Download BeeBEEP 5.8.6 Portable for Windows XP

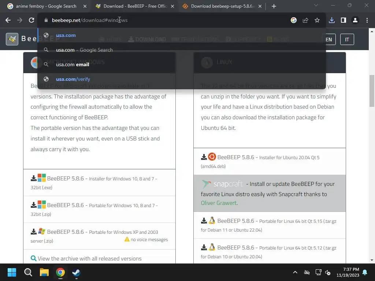(99, 236)
